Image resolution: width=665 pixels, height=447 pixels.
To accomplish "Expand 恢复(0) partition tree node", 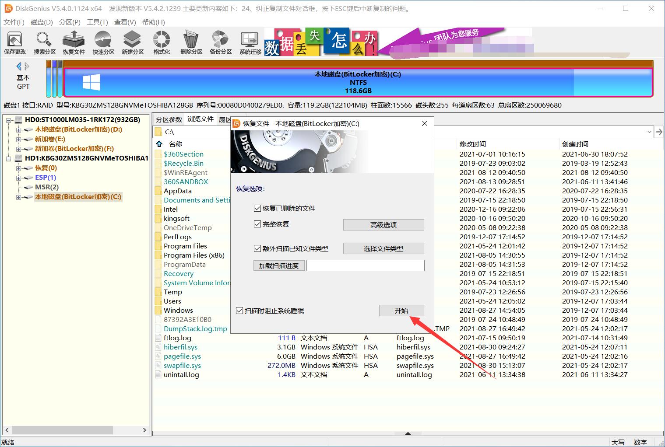I will coord(18,168).
